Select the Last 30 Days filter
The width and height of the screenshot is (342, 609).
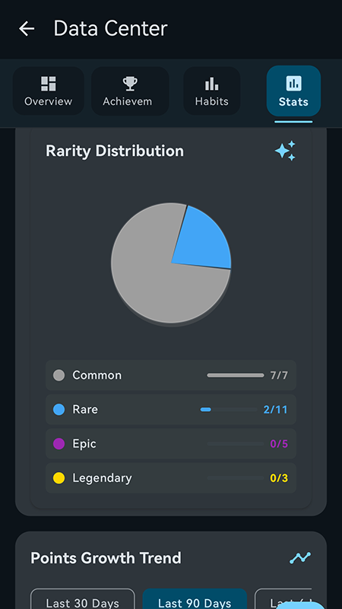pyautogui.click(x=83, y=599)
